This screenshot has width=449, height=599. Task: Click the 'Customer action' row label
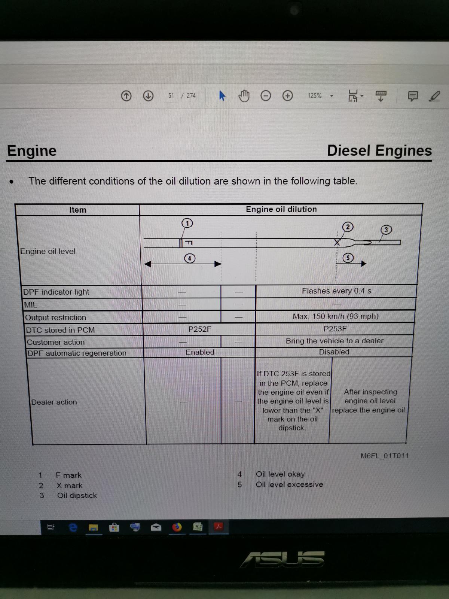(56, 342)
